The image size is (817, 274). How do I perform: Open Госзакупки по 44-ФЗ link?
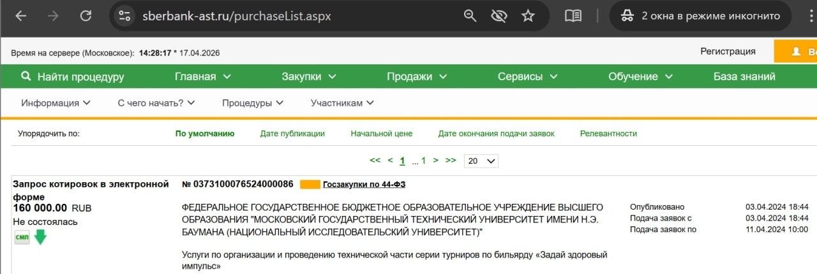364,185
